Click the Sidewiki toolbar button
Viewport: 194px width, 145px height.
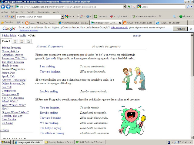pyautogui.click(x=122, y=16)
